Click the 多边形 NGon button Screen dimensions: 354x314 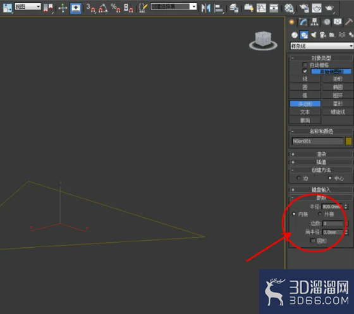pyautogui.click(x=305, y=103)
